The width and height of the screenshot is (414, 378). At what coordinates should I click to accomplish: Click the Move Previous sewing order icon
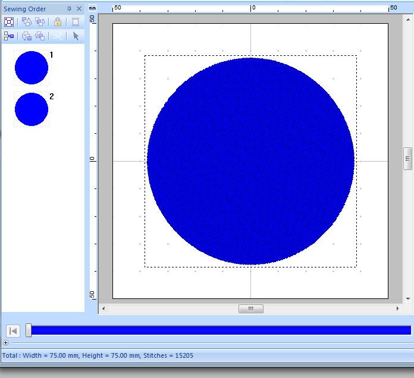click(40, 22)
